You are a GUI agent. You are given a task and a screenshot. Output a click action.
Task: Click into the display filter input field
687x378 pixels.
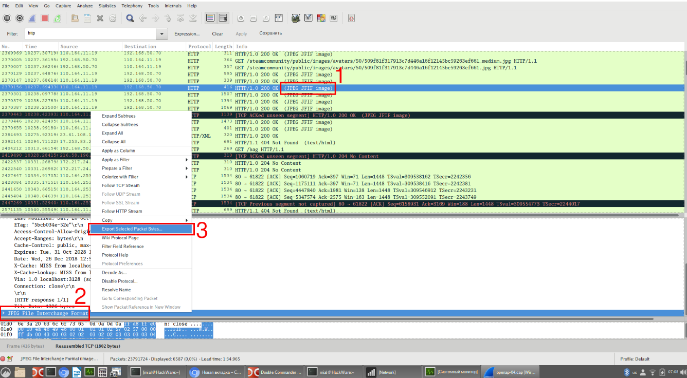click(x=90, y=34)
